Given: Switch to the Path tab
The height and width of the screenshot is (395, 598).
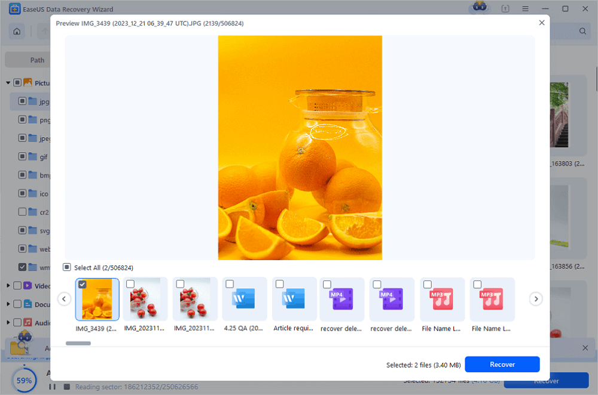Looking at the screenshot, I should click(x=36, y=60).
